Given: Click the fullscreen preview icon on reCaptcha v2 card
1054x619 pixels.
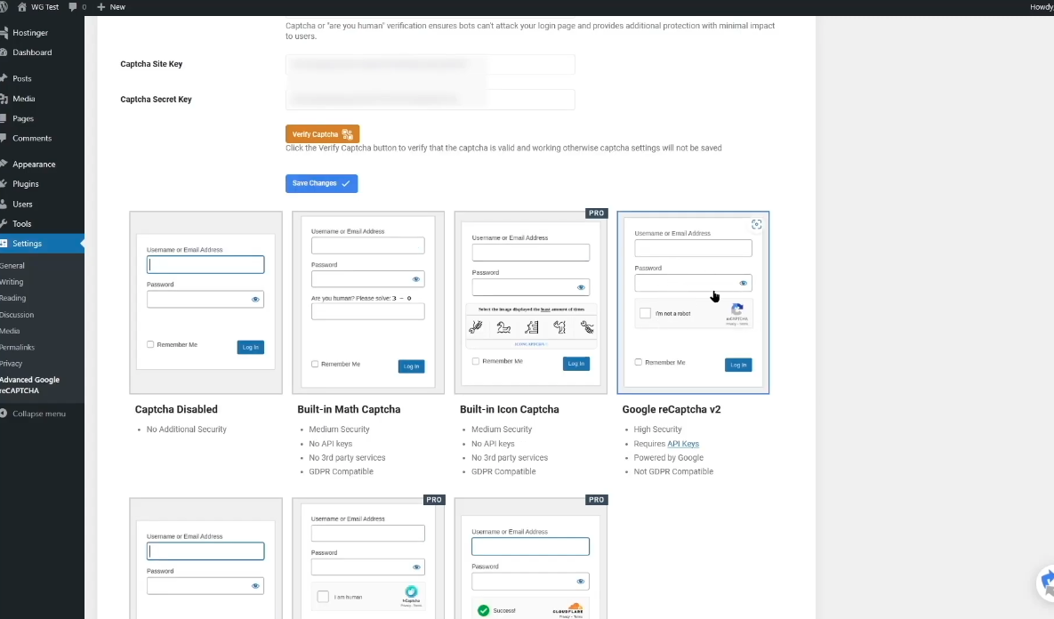Looking at the screenshot, I should pos(756,225).
